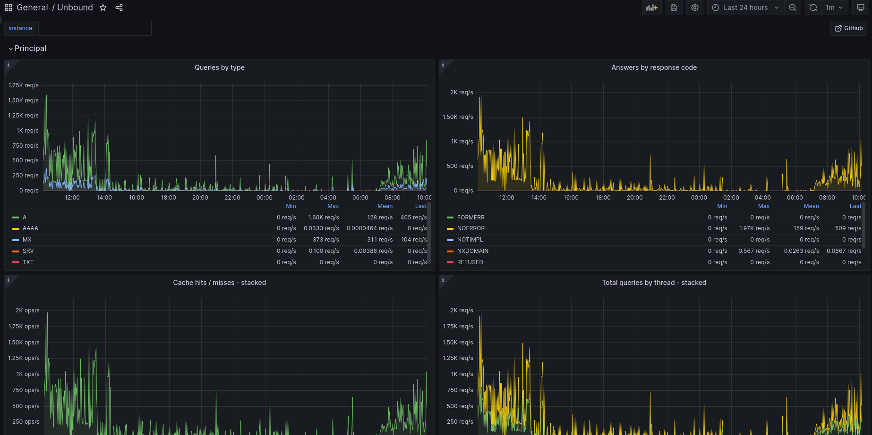Refresh the dashboard now
This screenshot has width=872, height=435.
tap(813, 8)
